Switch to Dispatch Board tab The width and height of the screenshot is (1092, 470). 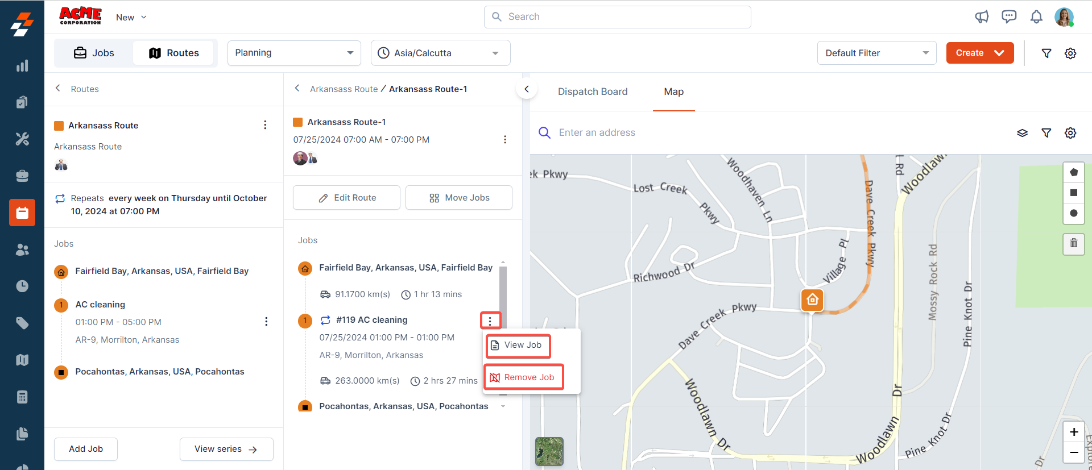(593, 91)
